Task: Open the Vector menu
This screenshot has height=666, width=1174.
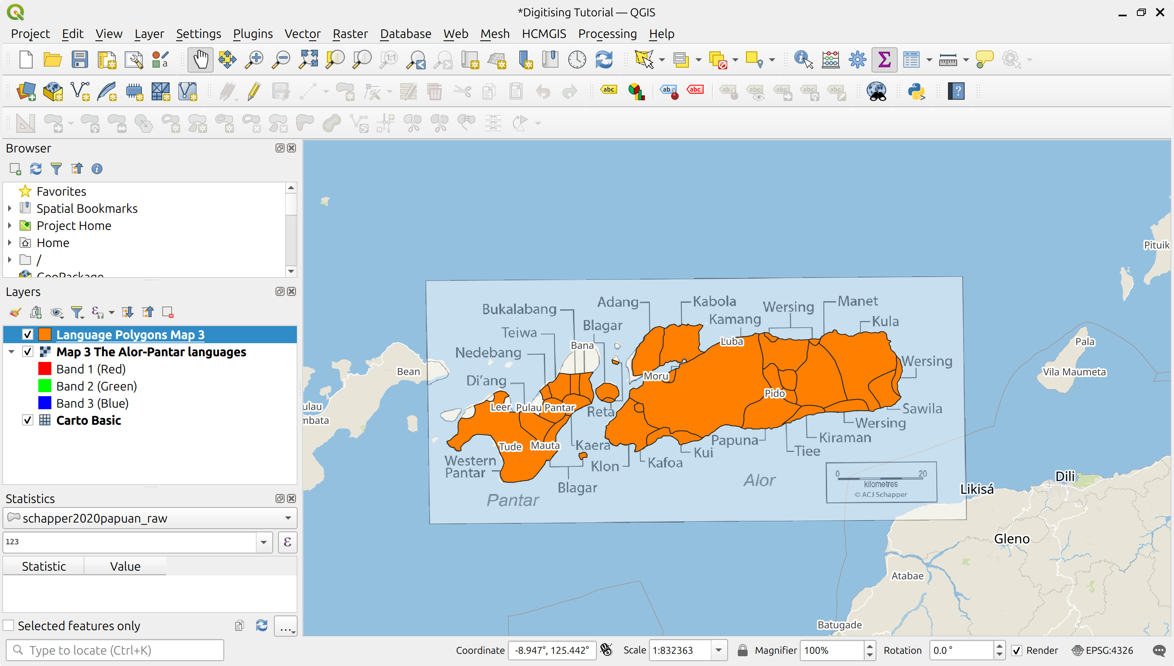Action: (302, 33)
